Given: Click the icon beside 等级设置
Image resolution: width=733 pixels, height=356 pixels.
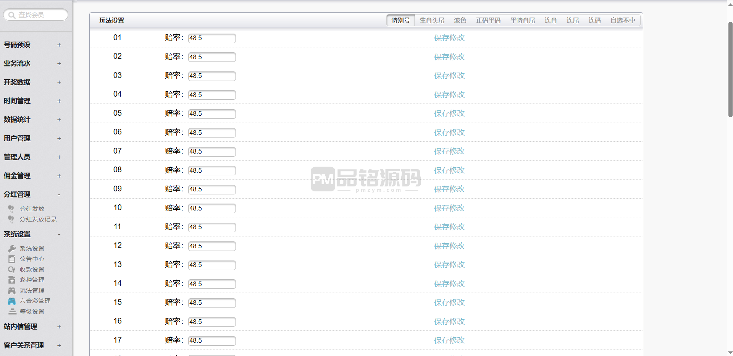Looking at the screenshot, I should pos(12,312).
